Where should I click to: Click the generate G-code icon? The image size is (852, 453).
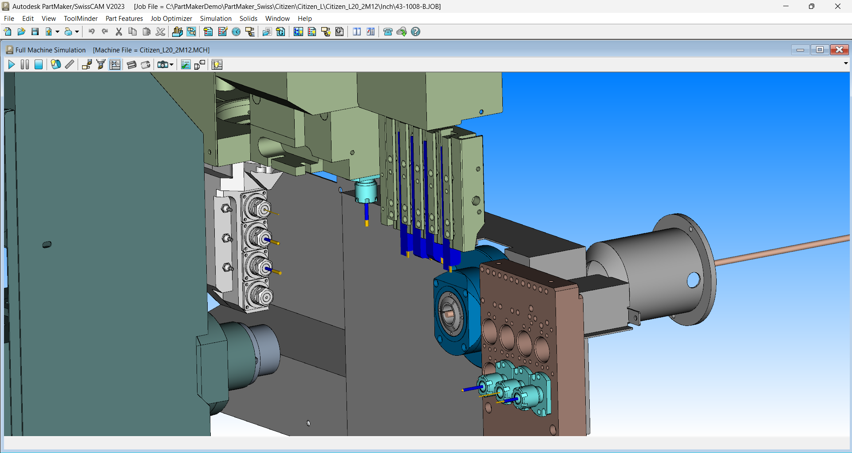point(281,32)
